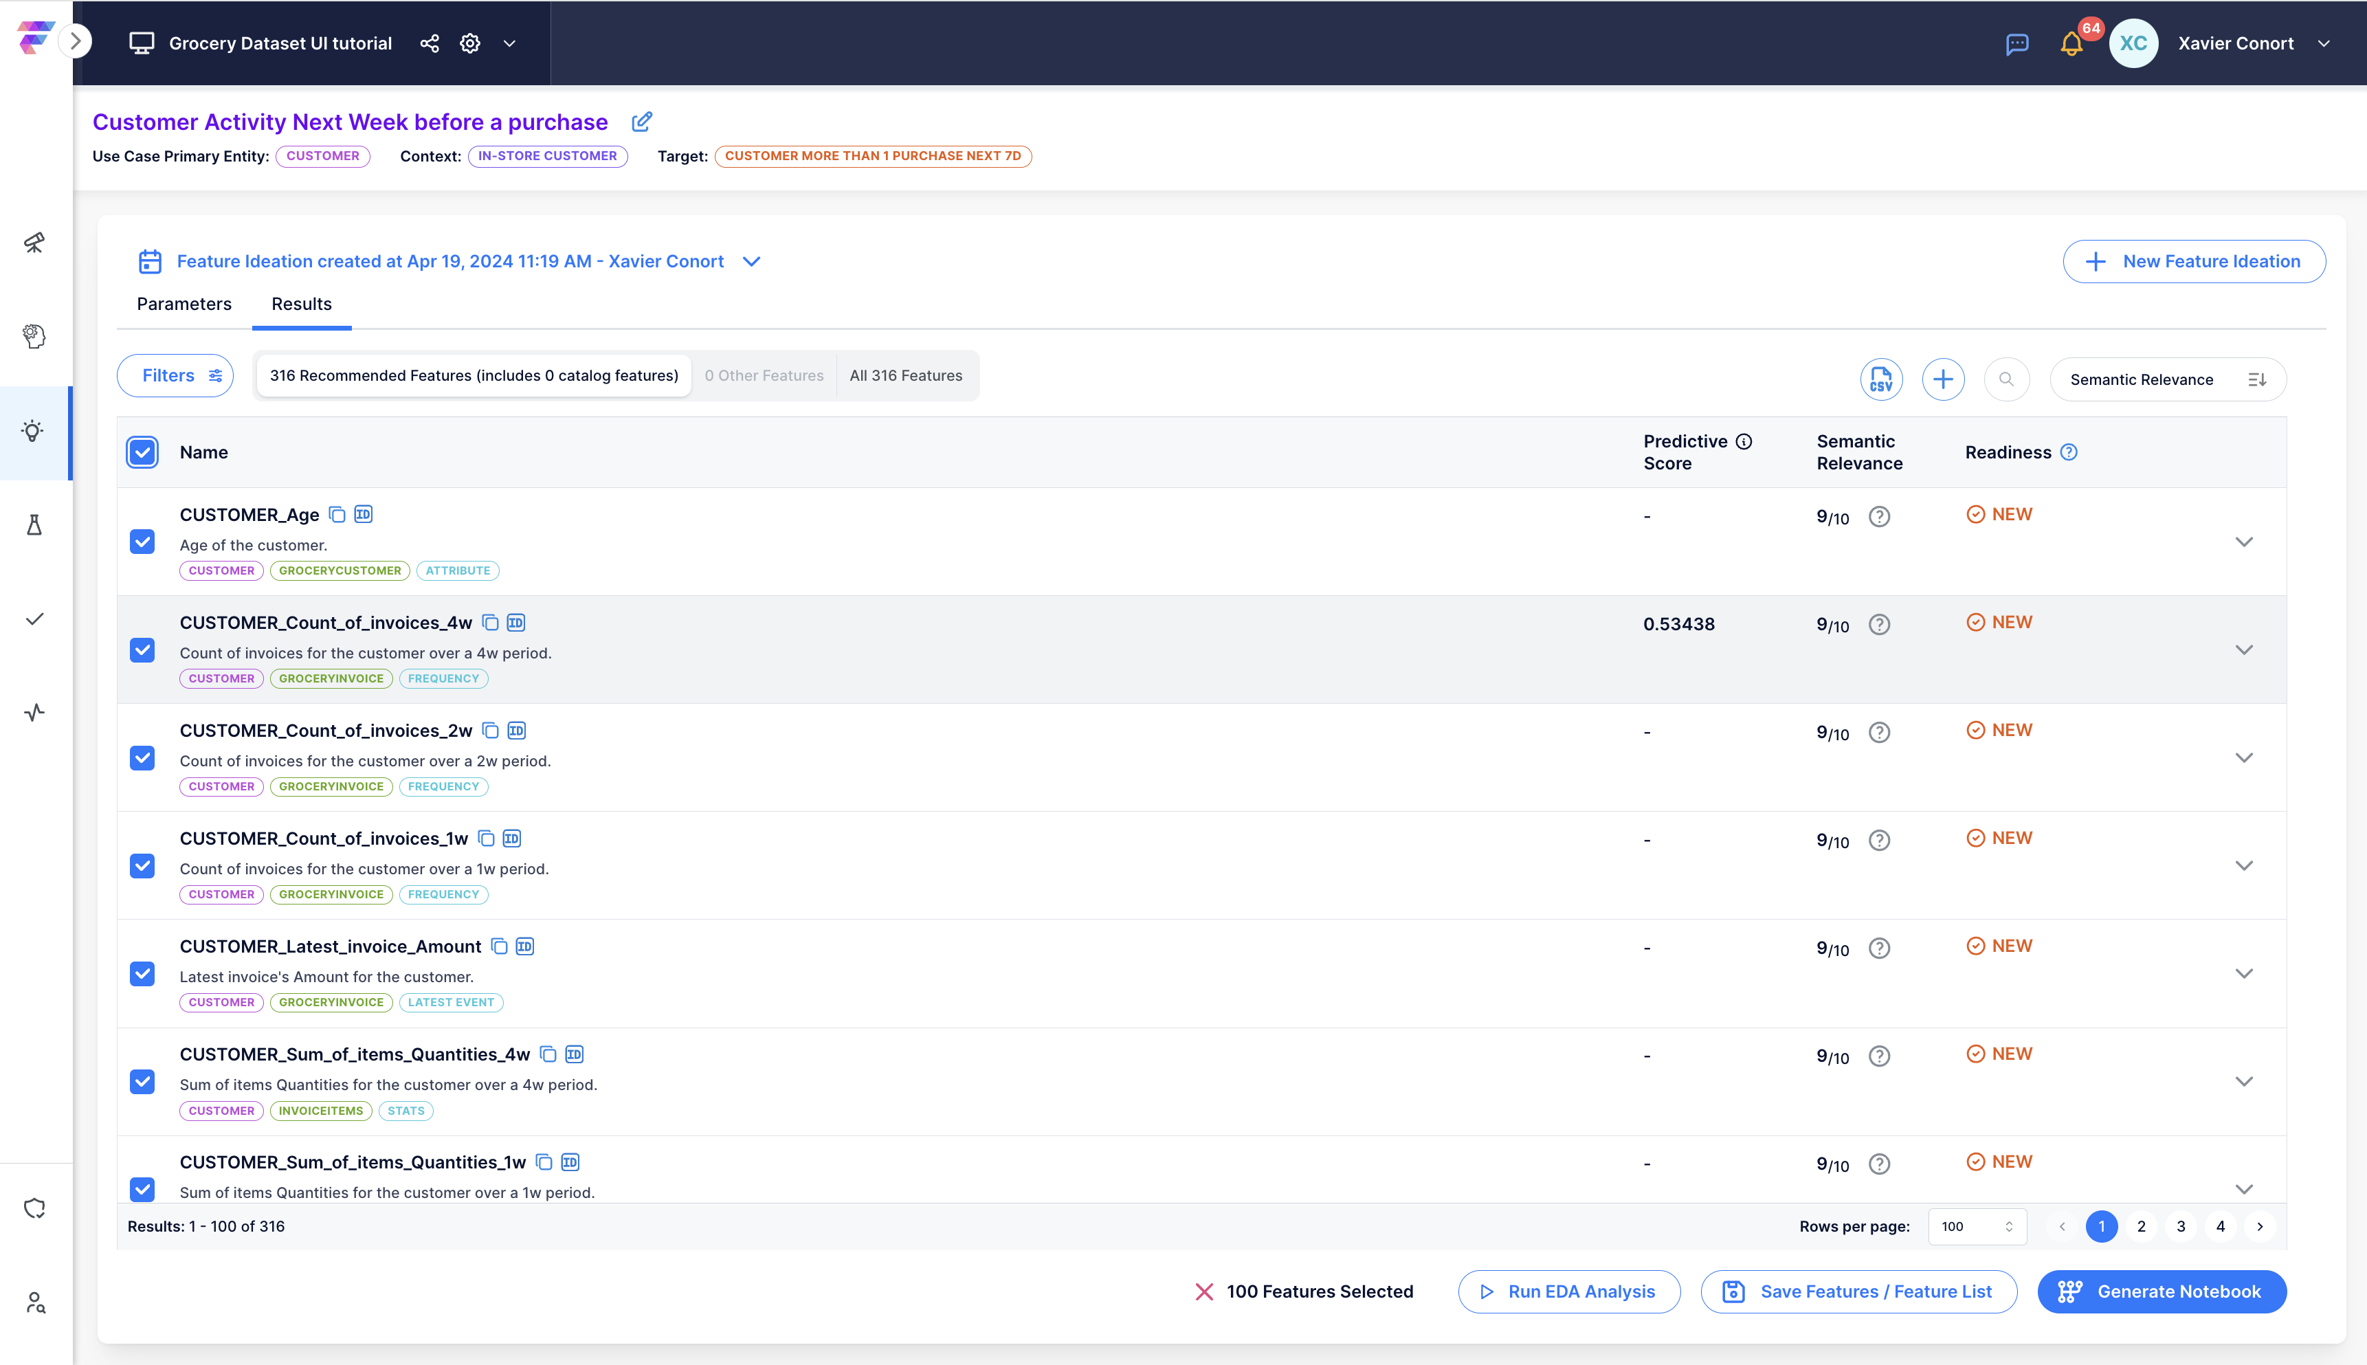Uncheck CUSTOMER_Count_of_invoices_2w checkbox

(142, 757)
